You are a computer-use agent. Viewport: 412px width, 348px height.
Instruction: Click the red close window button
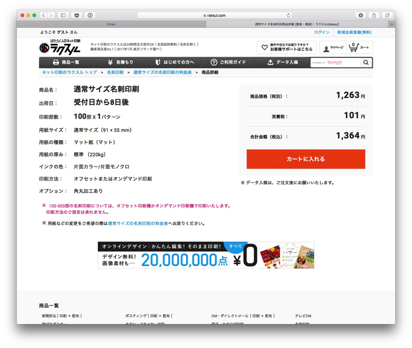pyautogui.click(x=23, y=15)
